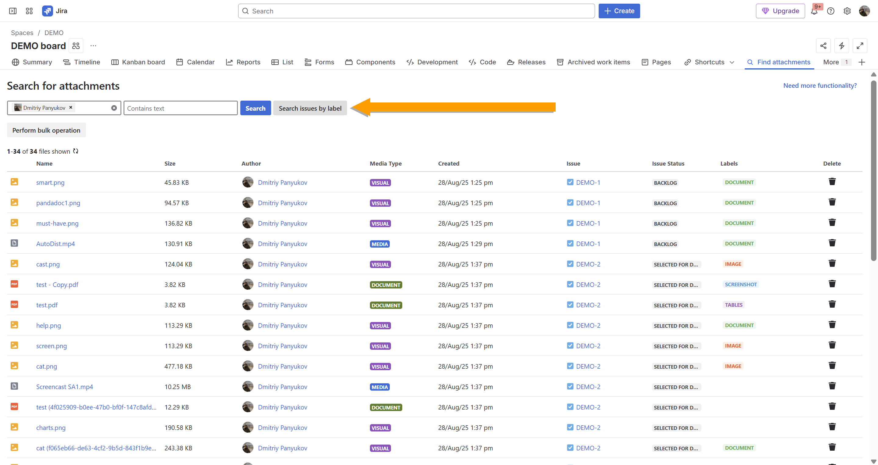The width and height of the screenshot is (878, 465).
Task: Click the refresh icon next to files shown
Action: pyautogui.click(x=76, y=151)
